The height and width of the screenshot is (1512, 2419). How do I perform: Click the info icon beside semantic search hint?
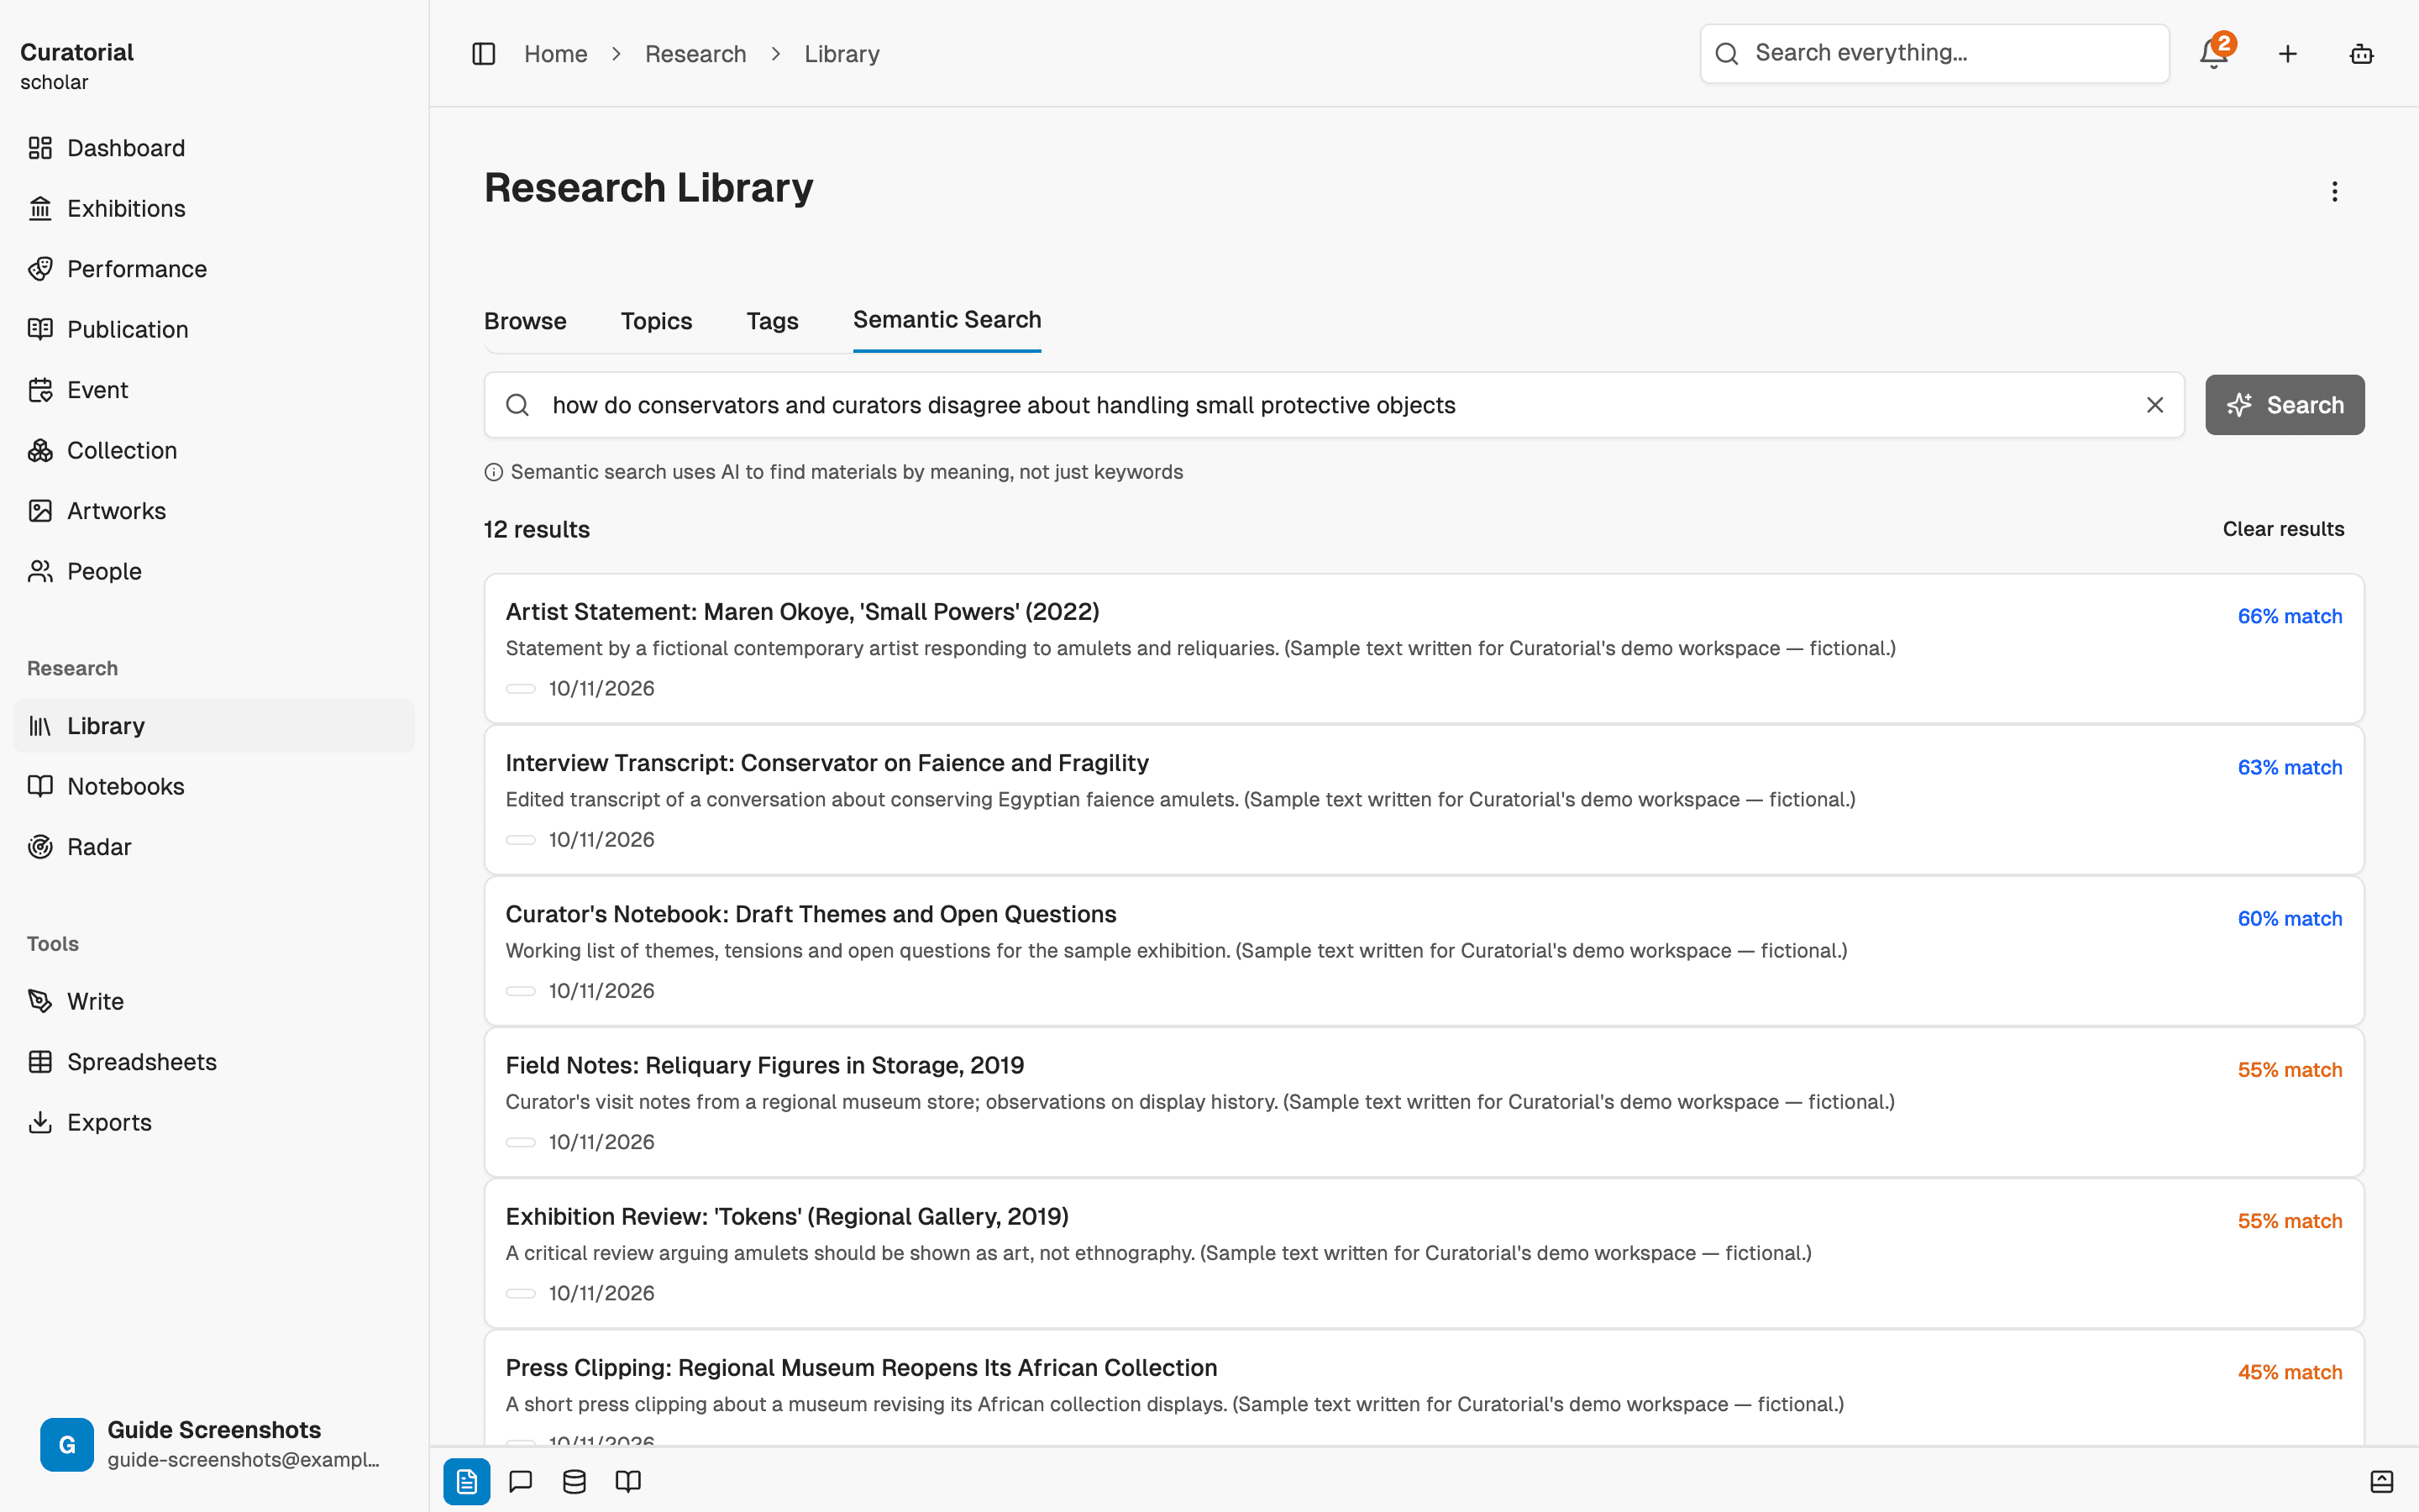494,472
